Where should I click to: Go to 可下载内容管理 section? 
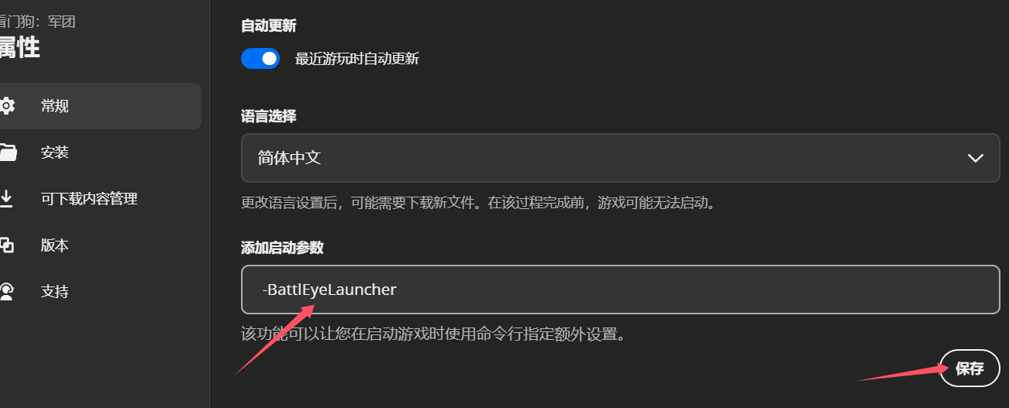pos(101,199)
